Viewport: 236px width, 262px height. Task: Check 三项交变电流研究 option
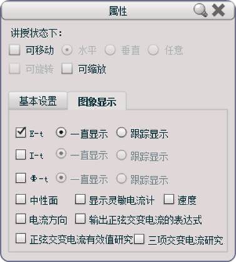[139, 239]
